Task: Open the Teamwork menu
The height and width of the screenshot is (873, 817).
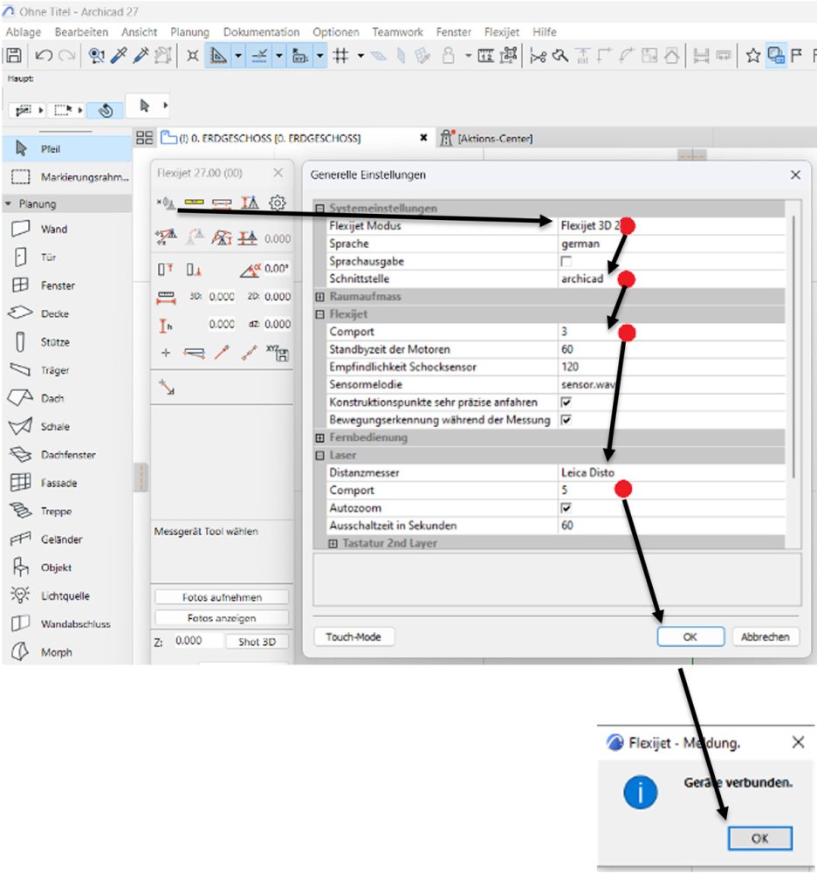Action: pyautogui.click(x=397, y=32)
